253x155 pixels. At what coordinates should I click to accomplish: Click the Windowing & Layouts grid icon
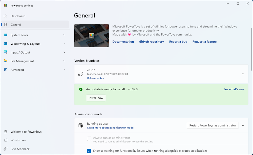pos(6,44)
